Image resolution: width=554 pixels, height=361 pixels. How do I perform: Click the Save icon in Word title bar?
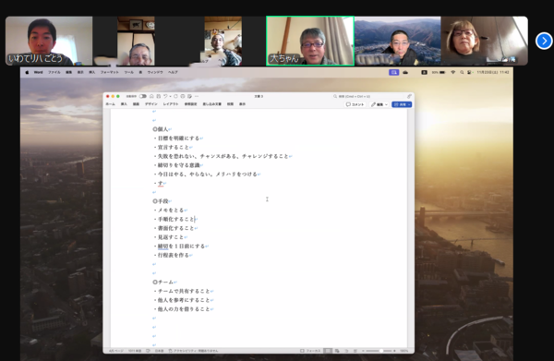158,96
